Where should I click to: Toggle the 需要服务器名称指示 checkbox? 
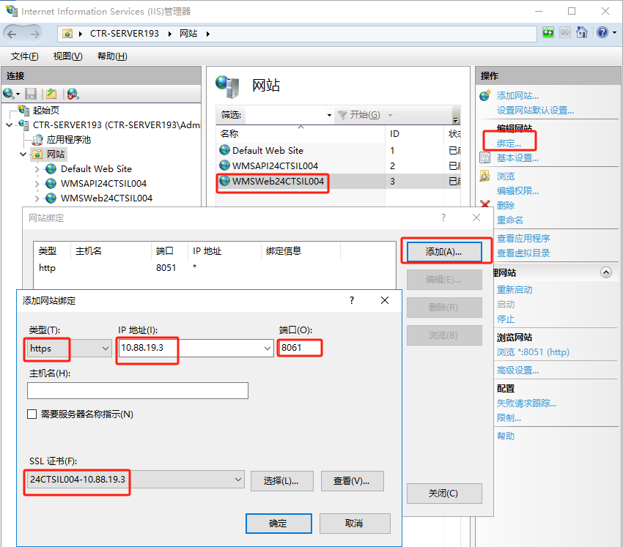[32, 414]
